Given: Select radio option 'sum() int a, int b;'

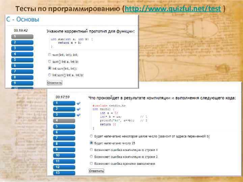Looking at the screenshot, I should pos(49,61).
